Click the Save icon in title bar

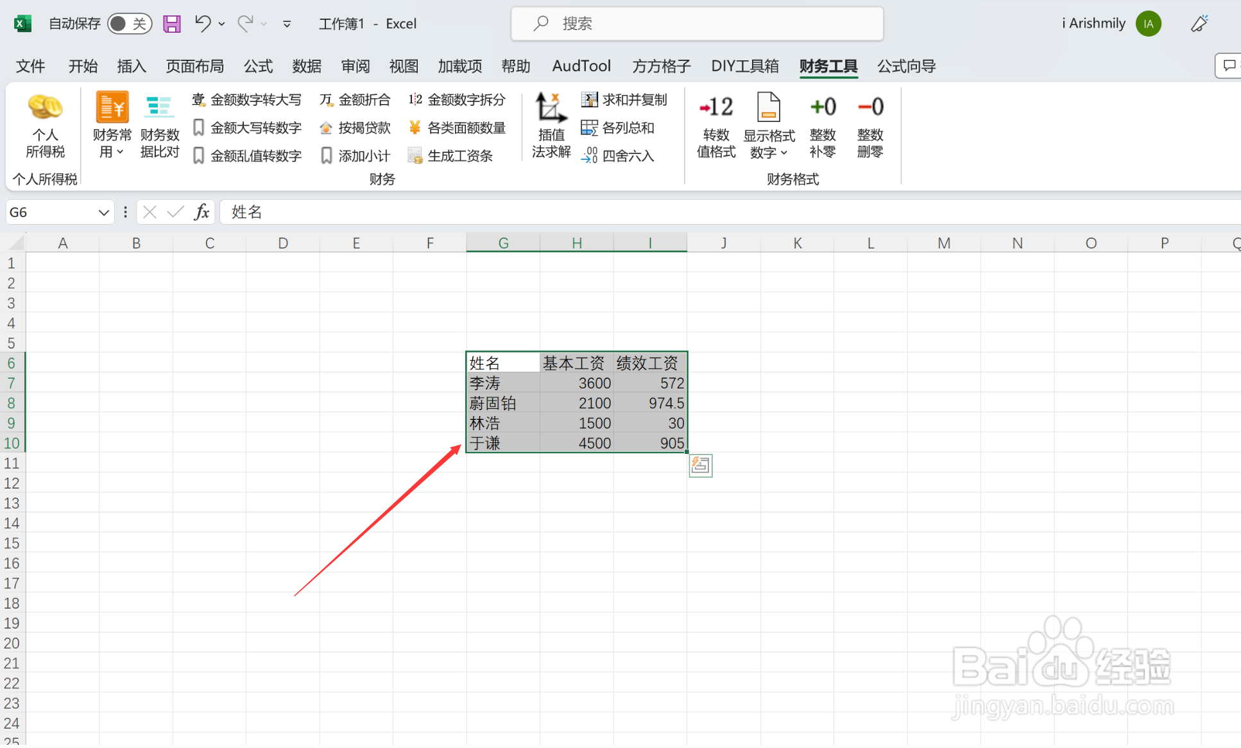[x=171, y=24]
